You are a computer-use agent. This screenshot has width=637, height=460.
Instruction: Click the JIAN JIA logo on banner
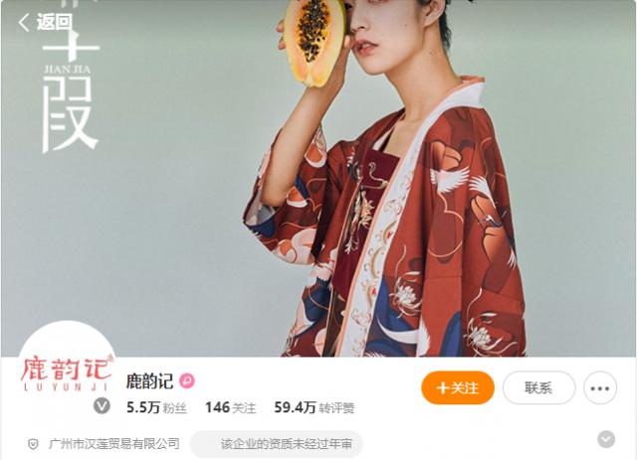pos(68,70)
